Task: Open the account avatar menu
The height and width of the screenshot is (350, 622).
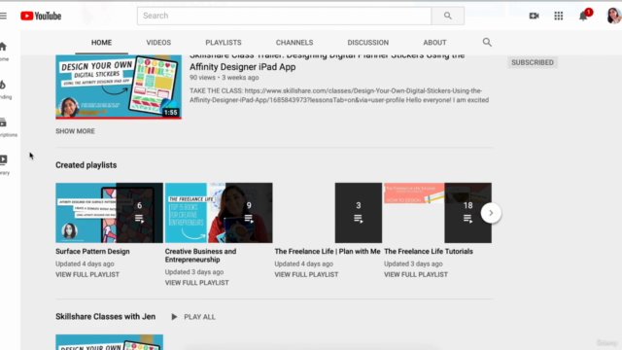Action: pos(613,16)
